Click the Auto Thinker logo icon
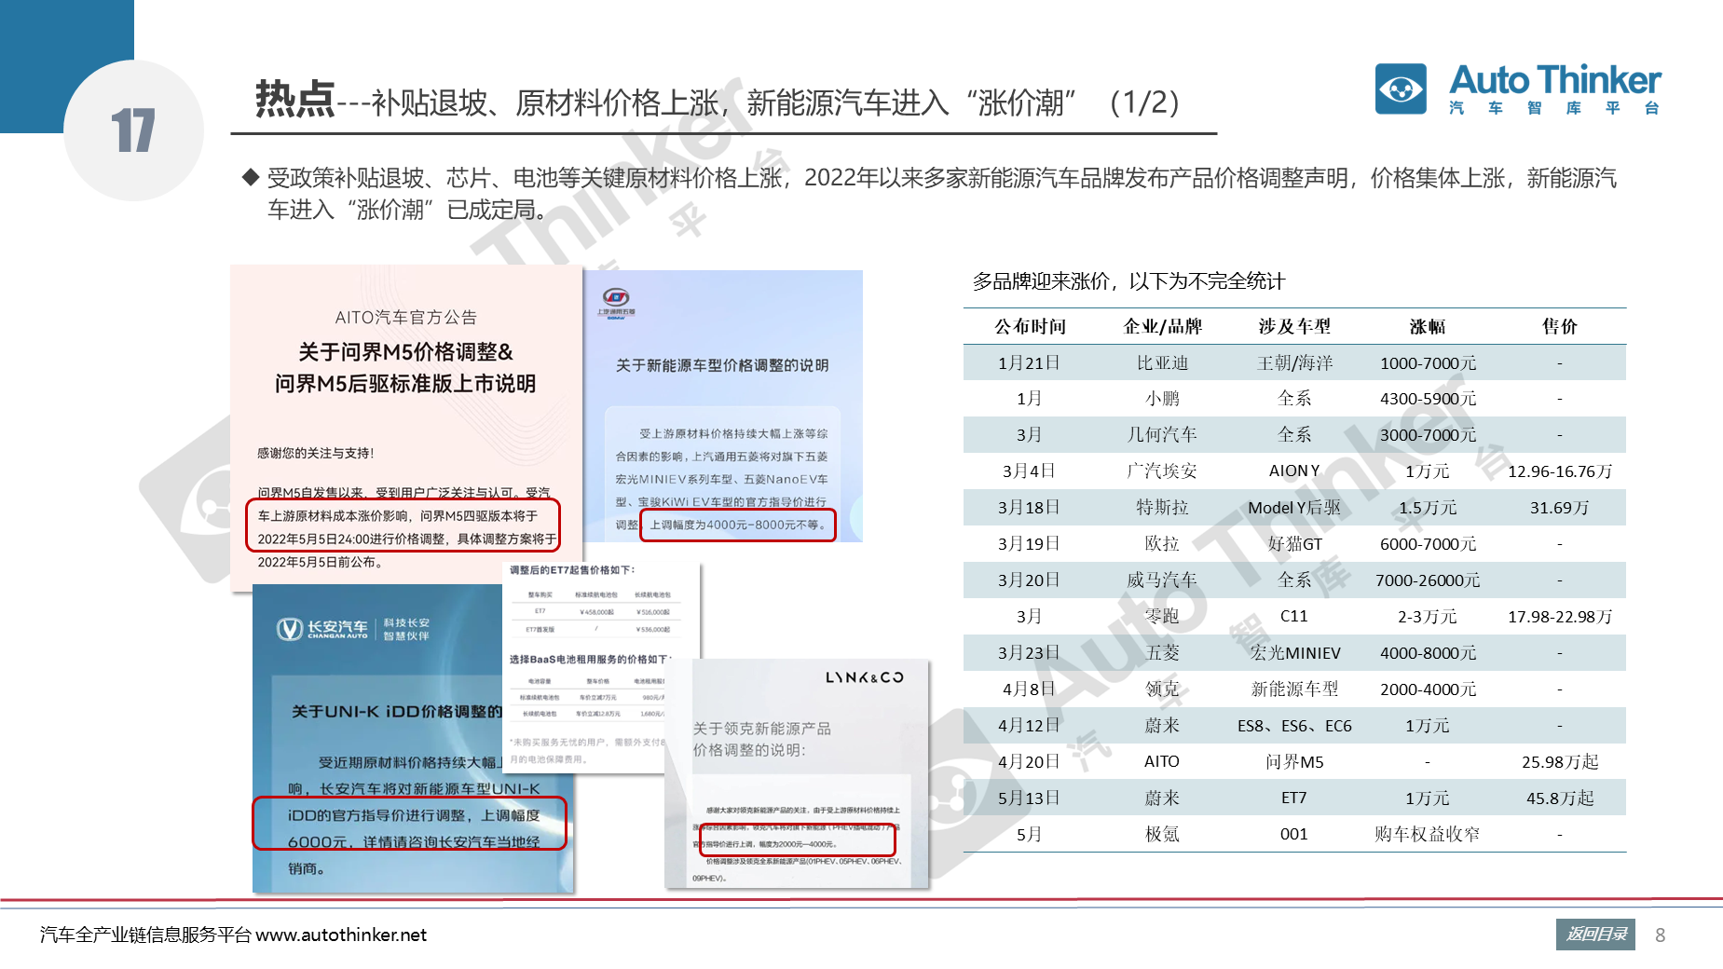This screenshot has width=1723, height=969. [x=1400, y=89]
